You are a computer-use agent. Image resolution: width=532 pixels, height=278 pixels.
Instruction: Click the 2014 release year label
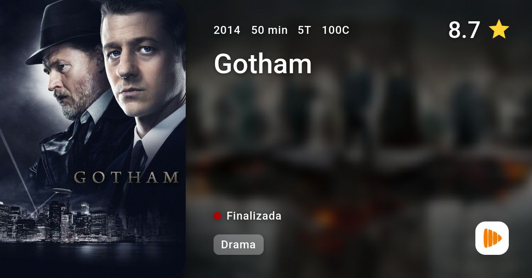(227, 30)
